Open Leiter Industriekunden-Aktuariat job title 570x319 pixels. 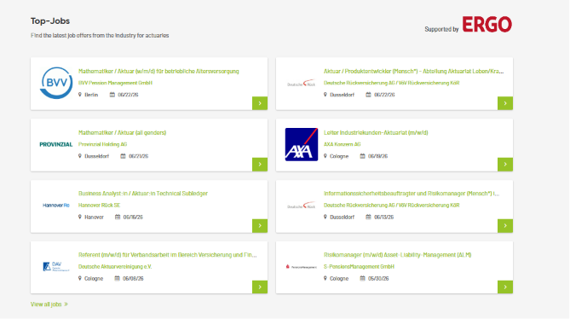(x=376, y=132)
